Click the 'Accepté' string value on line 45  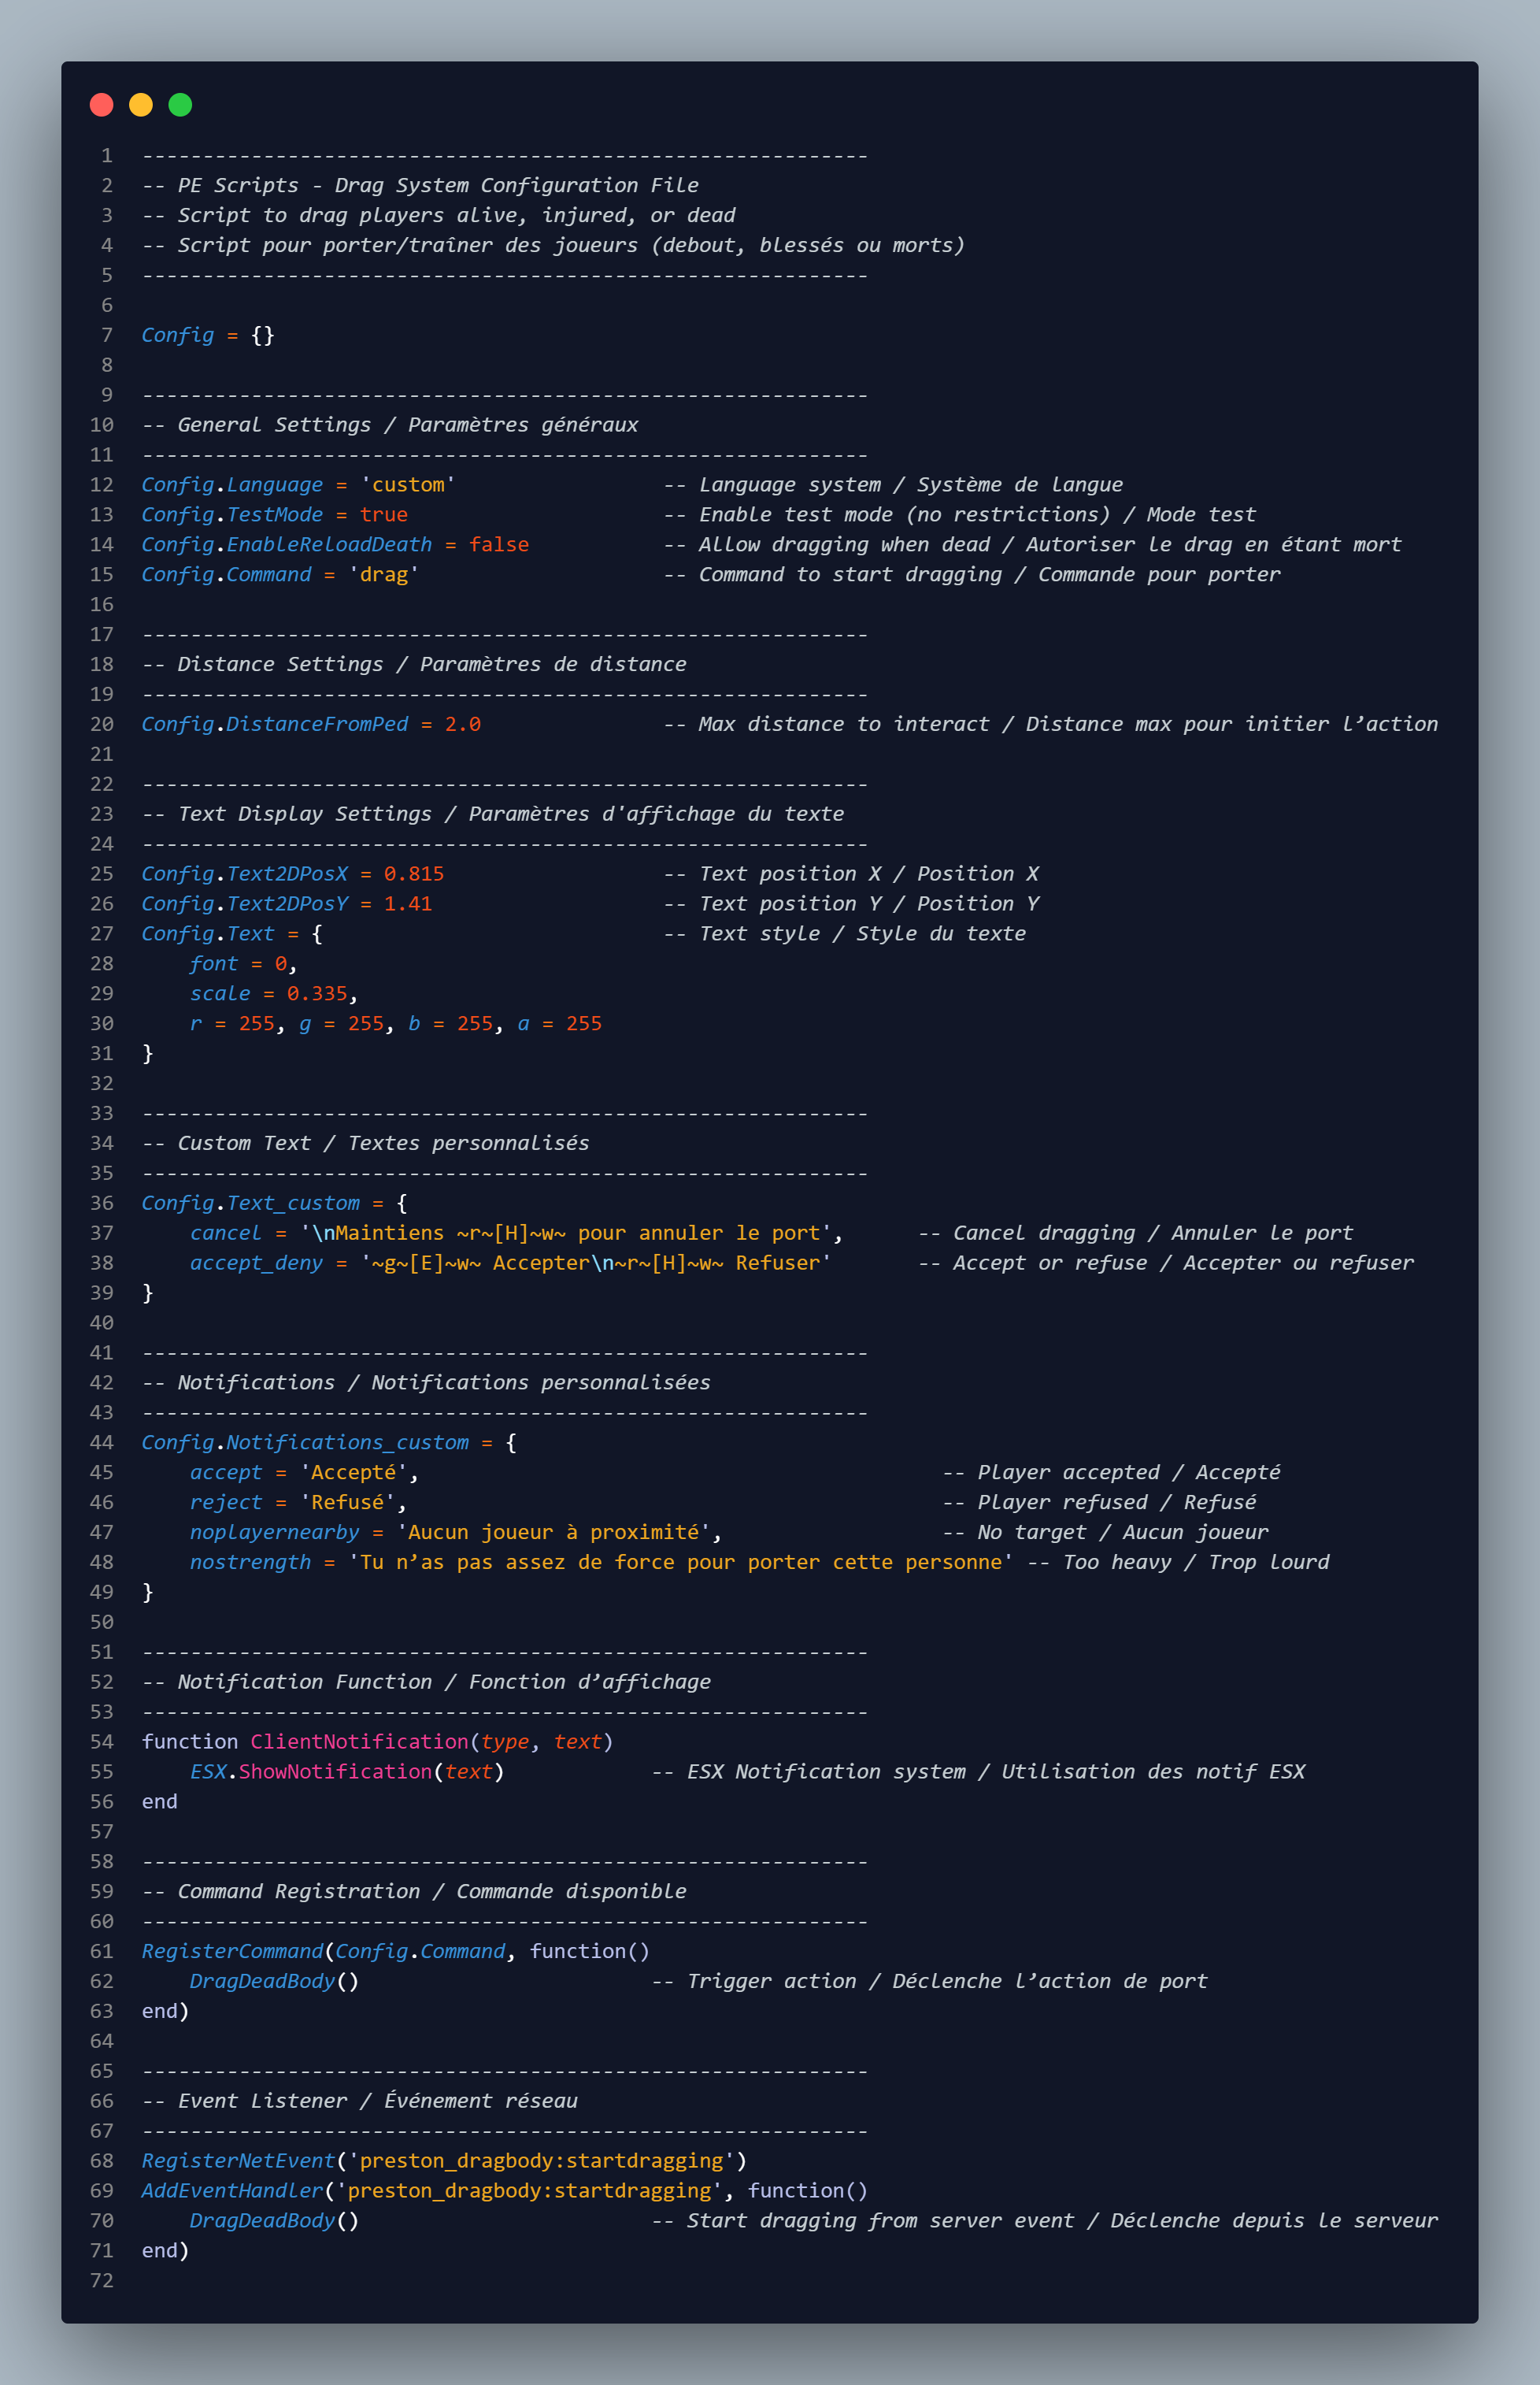354,1473
